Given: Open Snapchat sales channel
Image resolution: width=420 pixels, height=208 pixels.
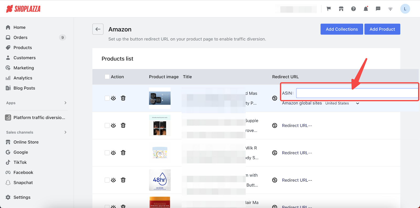Looking at the screenshot, I should point(23,183).
